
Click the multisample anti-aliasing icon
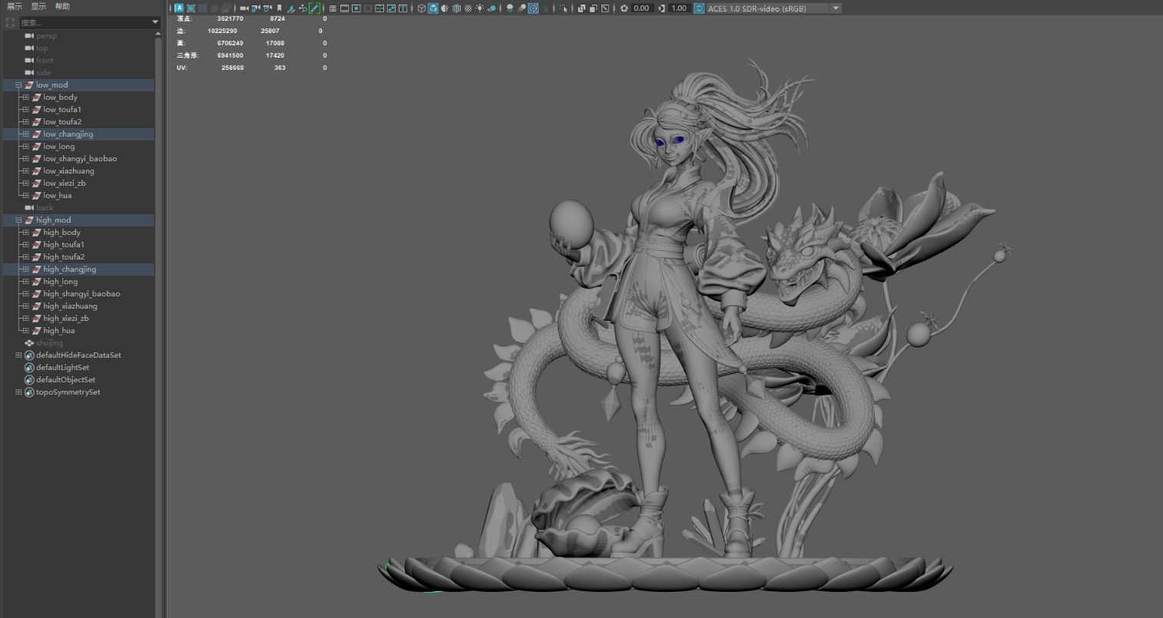[533, 8]
